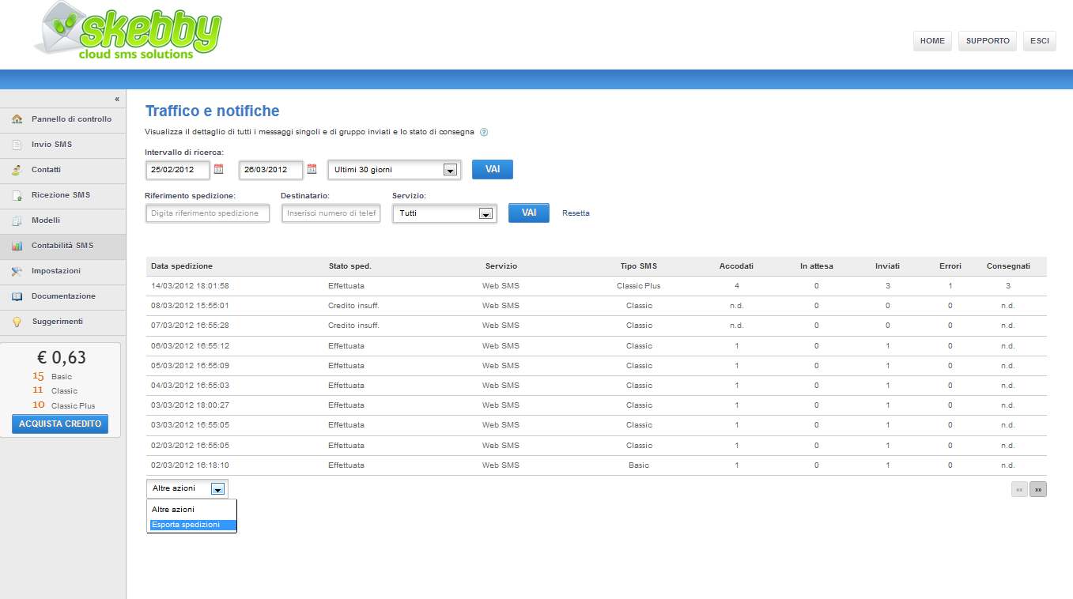Click the Suggerimenti lightbulb icon

tap(17, 322)
